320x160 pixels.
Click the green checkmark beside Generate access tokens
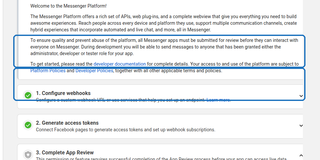click(28, 125)
